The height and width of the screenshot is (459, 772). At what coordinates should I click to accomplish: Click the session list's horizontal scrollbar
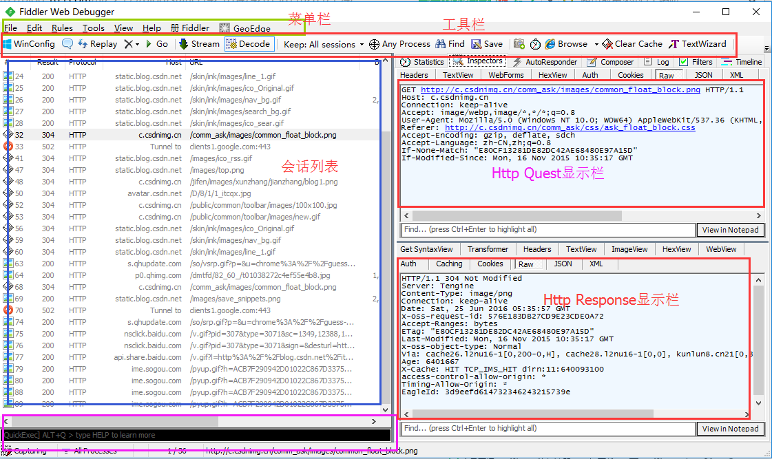[115, 422]
